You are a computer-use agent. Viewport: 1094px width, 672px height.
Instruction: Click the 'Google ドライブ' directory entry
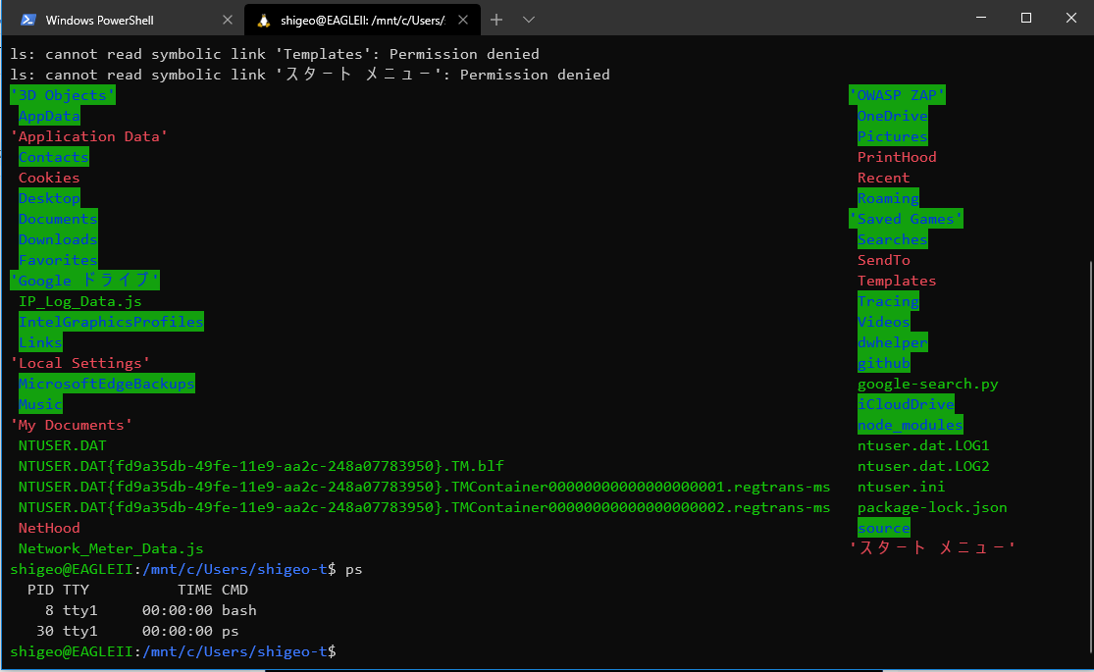pyautogui.click(x=84, y=281)
